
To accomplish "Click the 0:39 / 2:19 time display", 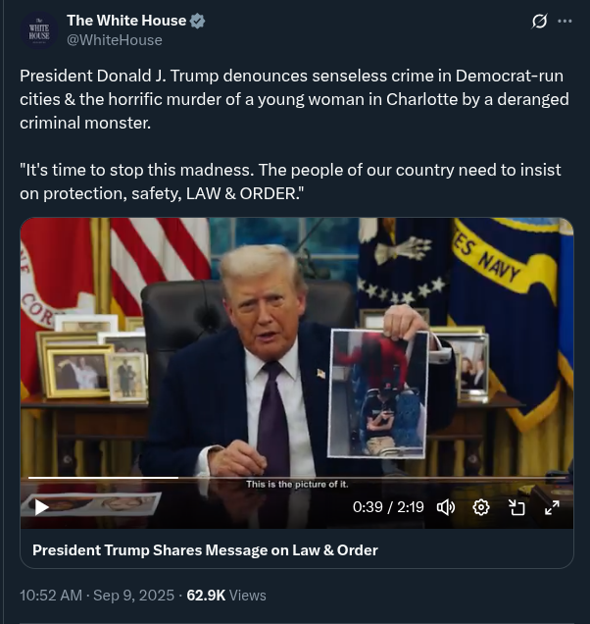I will point(388,507).
